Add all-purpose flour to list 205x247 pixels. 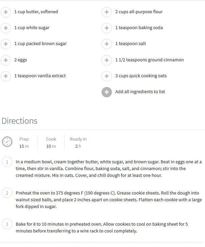(x=106, y=12)
